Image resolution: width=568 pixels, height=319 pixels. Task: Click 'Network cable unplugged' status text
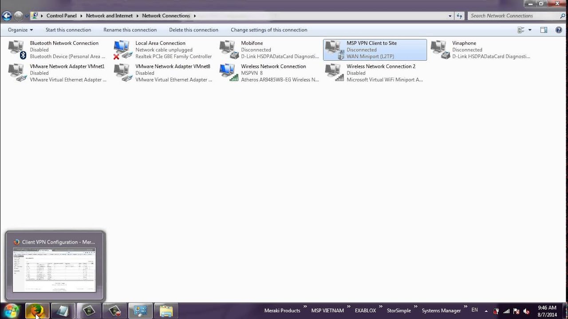[x=164, y=50]
